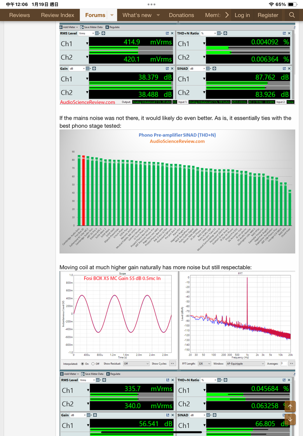
Task: Open the Donations page
Action: tap(181, 15)
